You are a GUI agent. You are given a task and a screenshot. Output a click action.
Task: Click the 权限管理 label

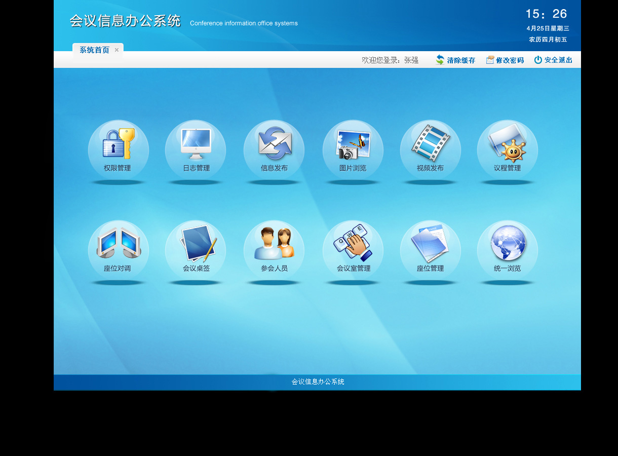(x=118, y=168)
